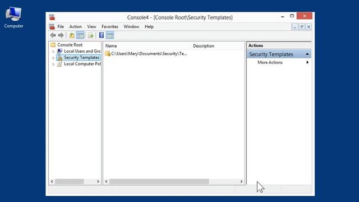Image resolution: width=359 pixels, height=202 pixels.
Task: Toggle Show/Hide Action Pane toolbar icon
Action: pyautogui.click(x=110, y=35)
